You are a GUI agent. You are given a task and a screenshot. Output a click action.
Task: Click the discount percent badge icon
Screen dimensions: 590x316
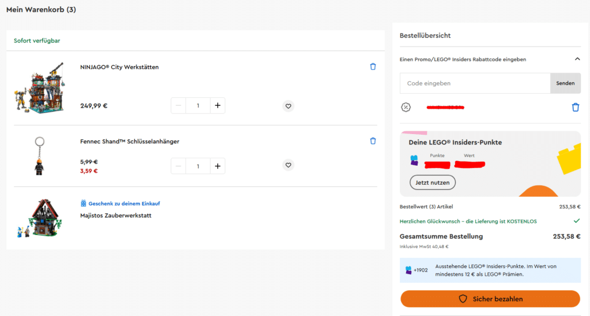(406, 108)
